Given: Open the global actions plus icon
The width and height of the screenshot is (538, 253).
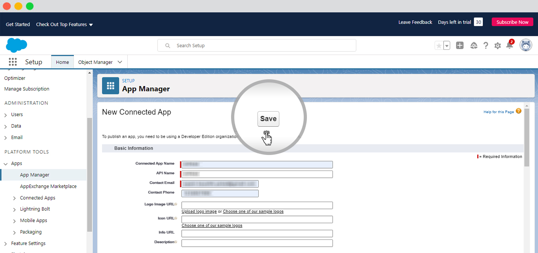Looking at the screenshot, I should [x=460, y=45].
